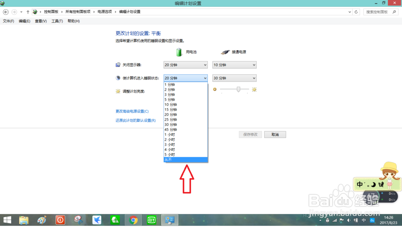Open 更改高级电源设置(C) link
402x227 pixels.
point(132,111)
